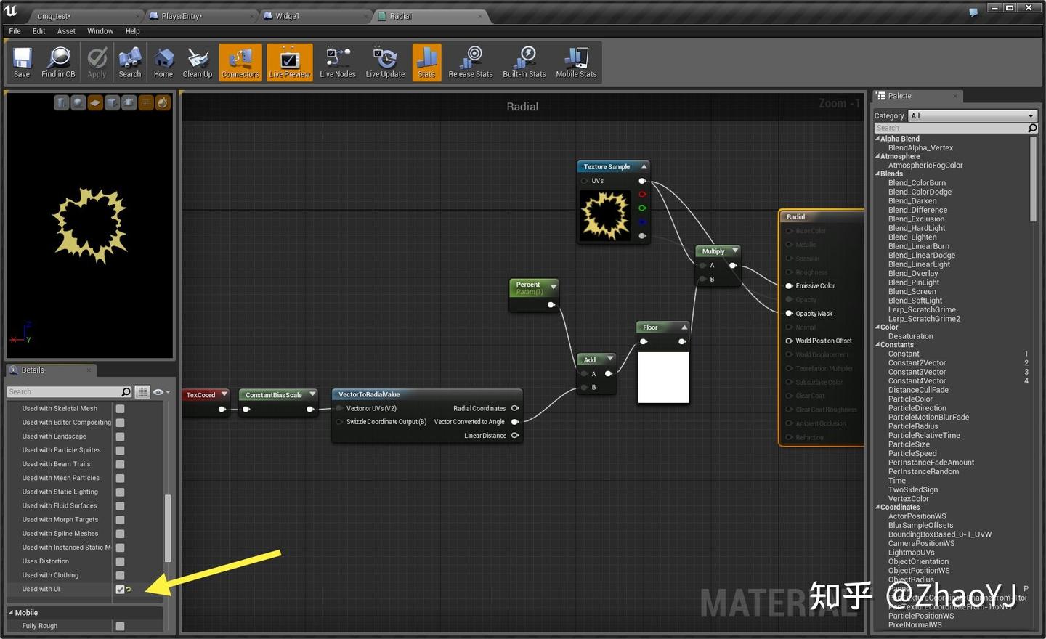Enable Live Preview in the toolbar
The width and height of the screenshot is (1046, 639).
pyautogui.click(x=289, y=62)
